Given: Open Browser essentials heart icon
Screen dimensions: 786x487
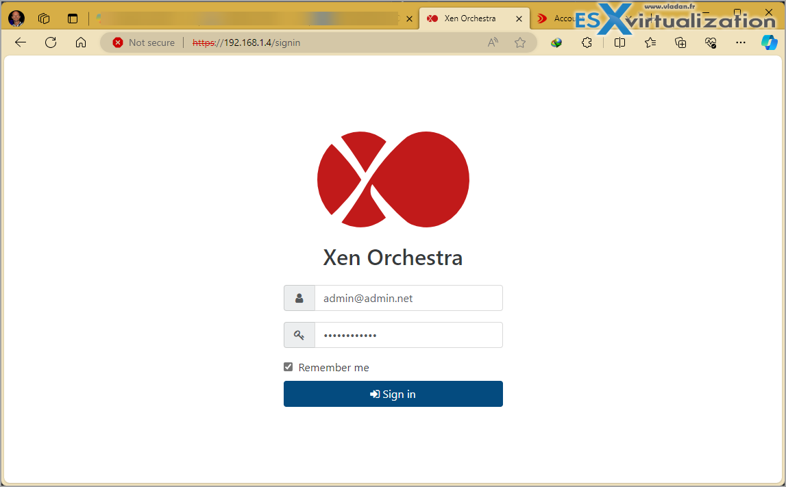Looking at the screenshot, I should 711,42.
